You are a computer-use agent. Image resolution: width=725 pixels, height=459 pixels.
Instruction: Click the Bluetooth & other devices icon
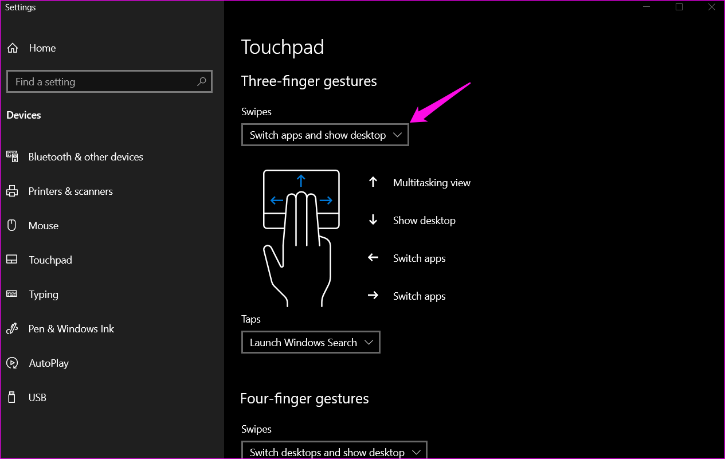(x=12, y=156)
